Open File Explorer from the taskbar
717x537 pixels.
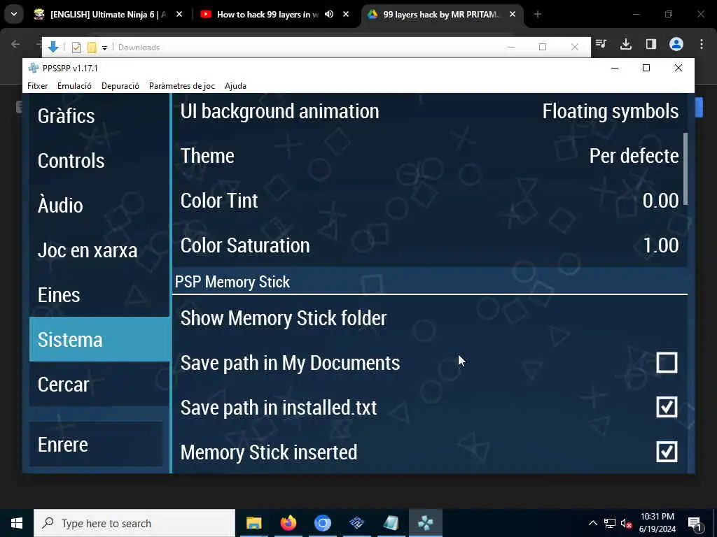[x=253, y=523]
